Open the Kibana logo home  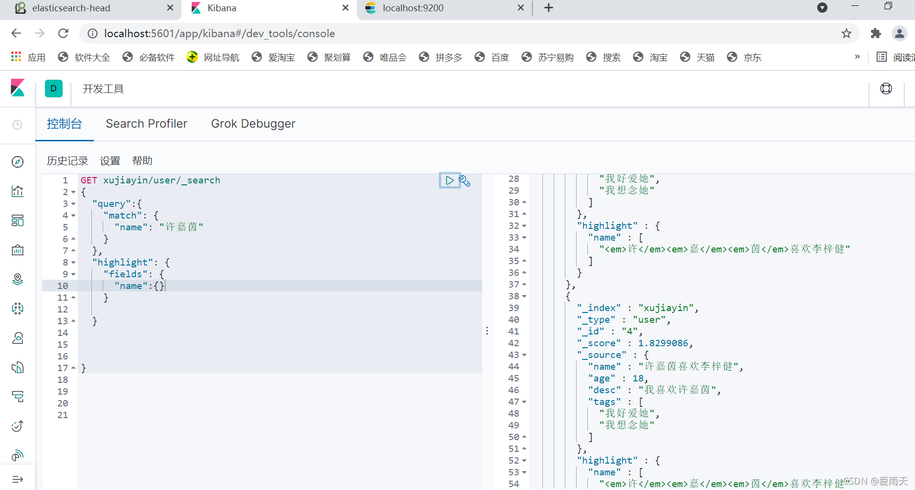click(x=18, y=88)
